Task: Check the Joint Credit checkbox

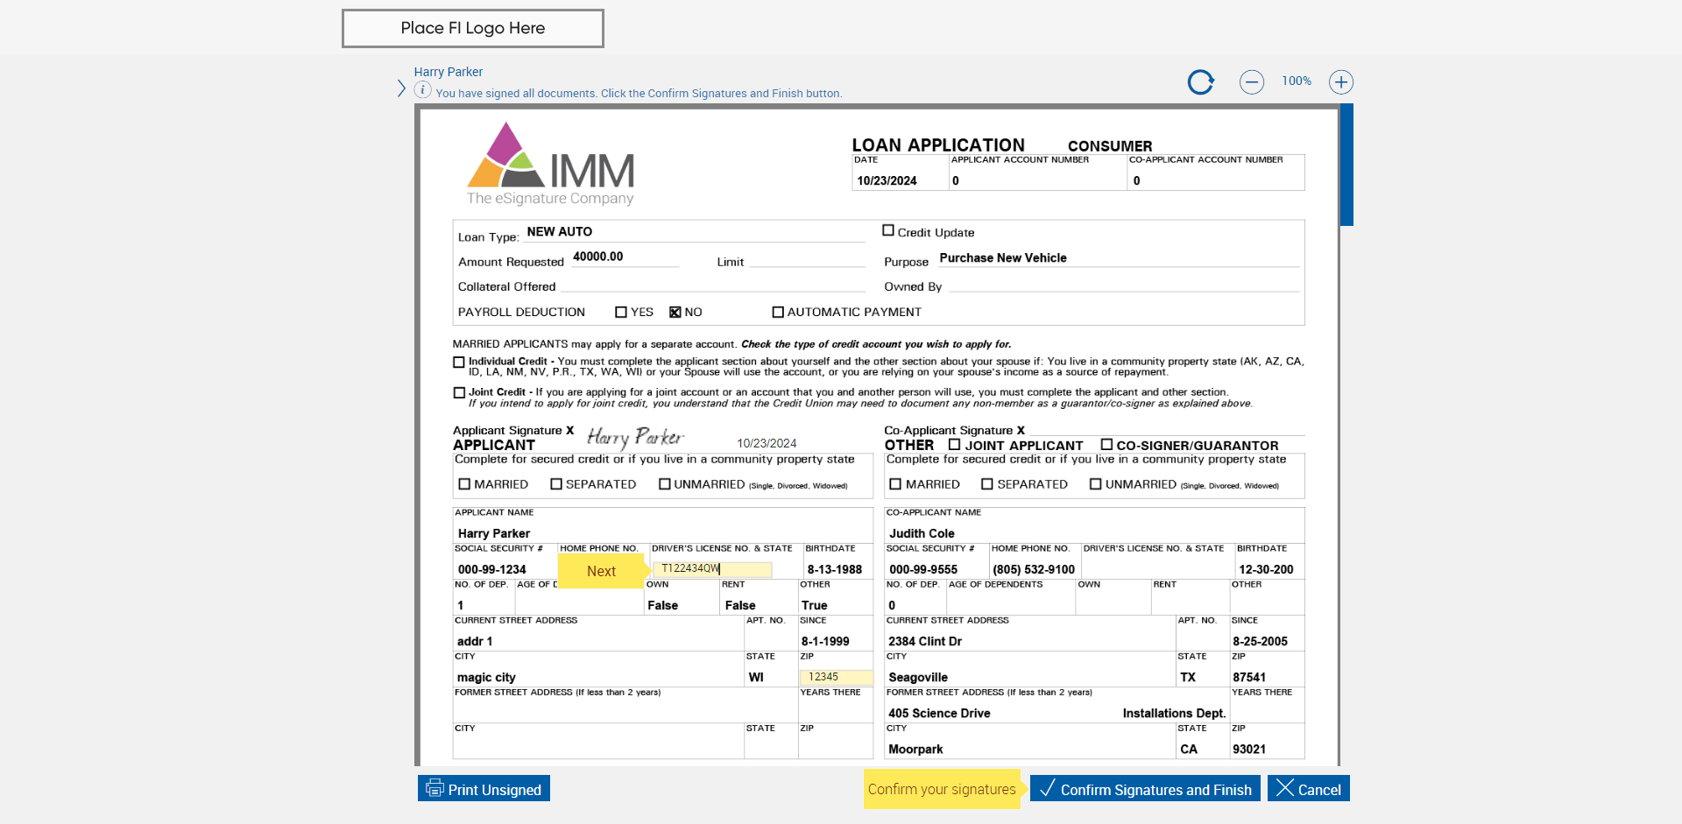Action: pyautogui.click(x=459, y=392)
